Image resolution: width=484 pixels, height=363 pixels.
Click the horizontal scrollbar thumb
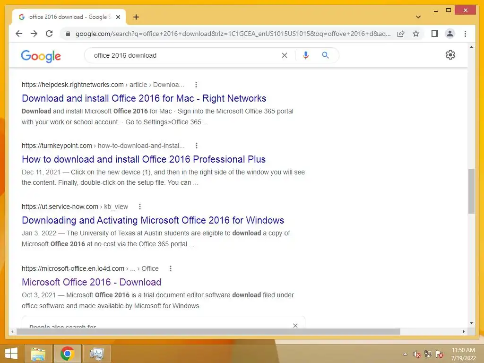pyautogui.click(x=208, y=331)
